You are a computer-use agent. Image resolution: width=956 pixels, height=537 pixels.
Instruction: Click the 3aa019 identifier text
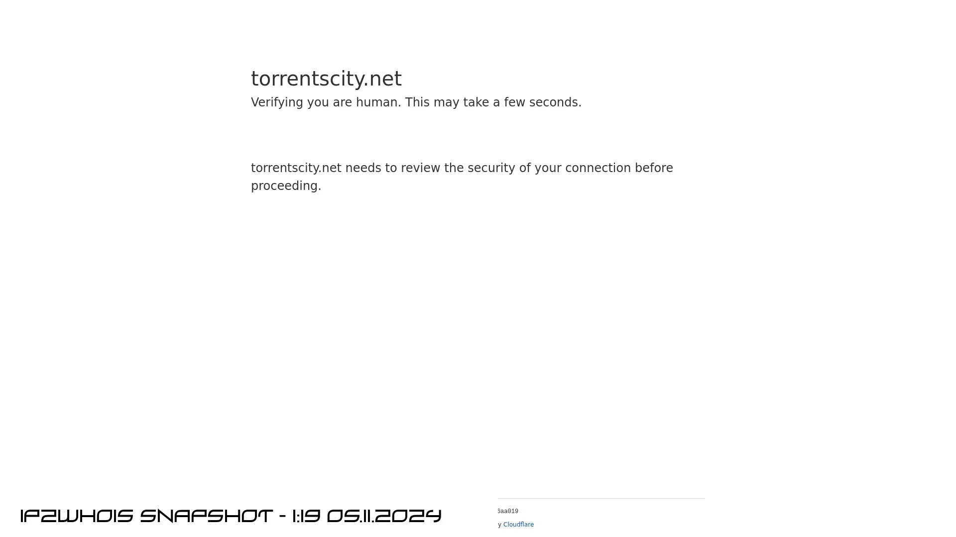pyautogui.click(x=507, y=511)
